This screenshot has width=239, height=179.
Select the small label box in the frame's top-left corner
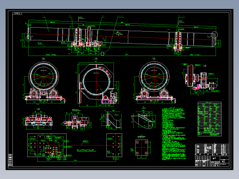pyautogui.click(x=17, y=13)
